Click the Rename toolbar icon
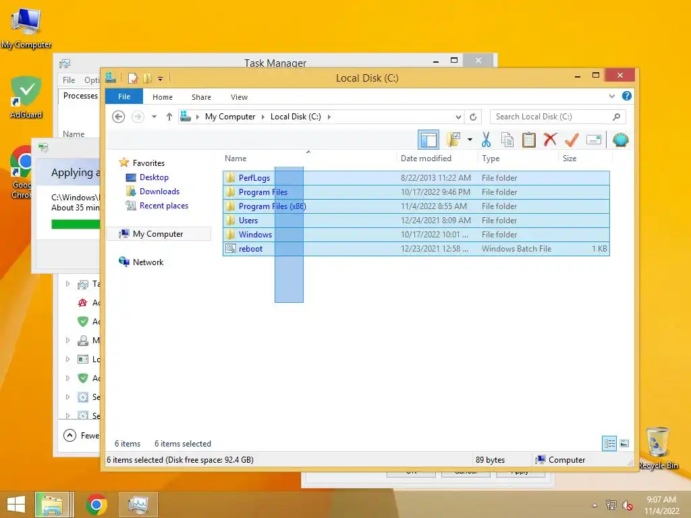 click(594, 140)
